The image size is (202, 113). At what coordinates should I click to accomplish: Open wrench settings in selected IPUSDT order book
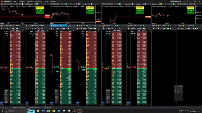(x=52, y=28)
